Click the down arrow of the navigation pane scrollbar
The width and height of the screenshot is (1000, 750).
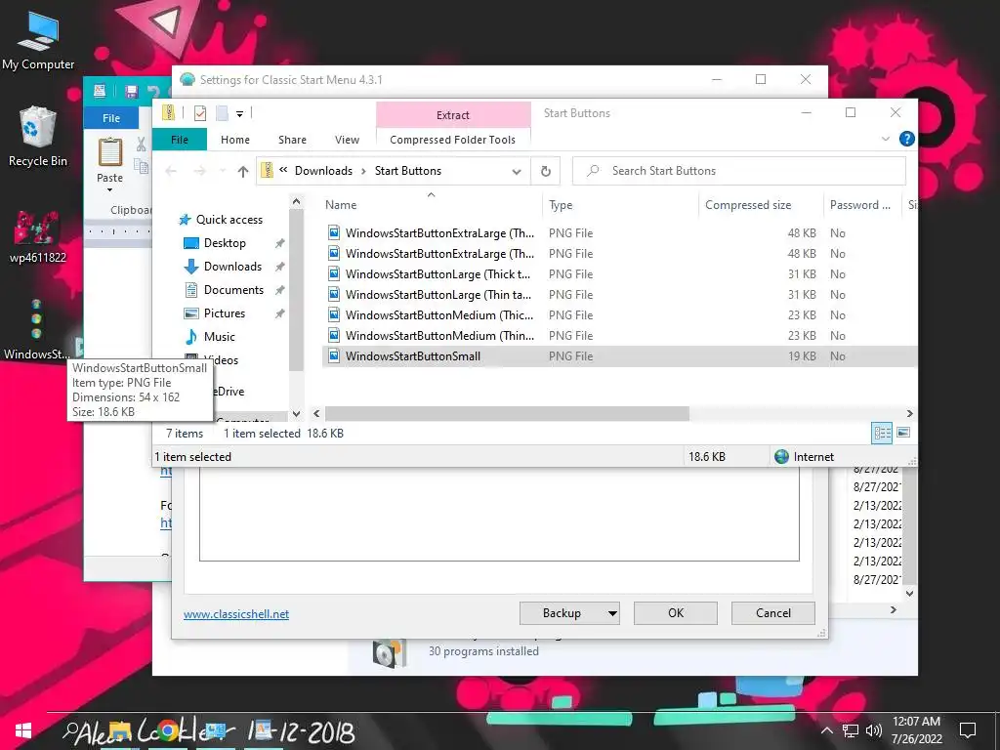point(296,413)
